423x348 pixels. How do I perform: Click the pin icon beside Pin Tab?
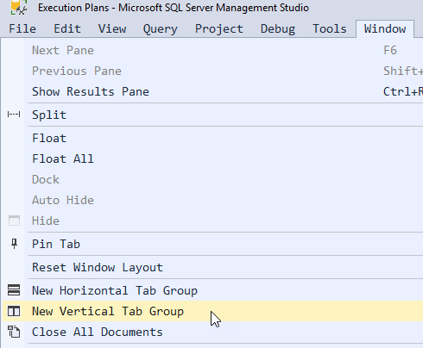(x=14, y=244)
